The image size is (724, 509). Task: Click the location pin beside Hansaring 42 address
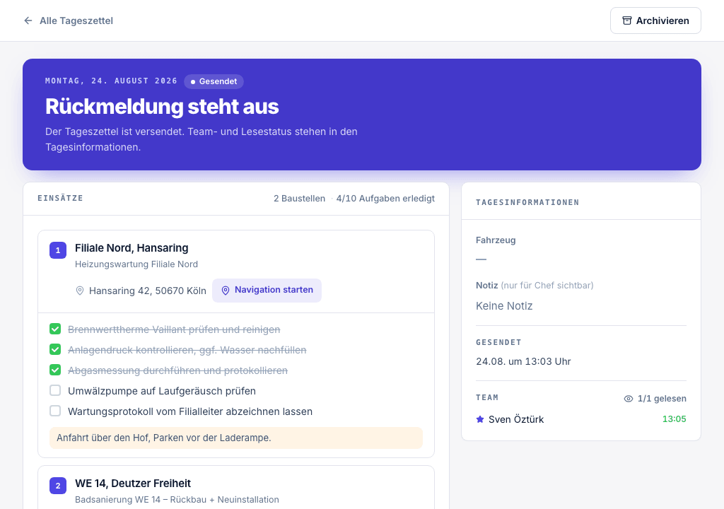click(x=80, y=291)
